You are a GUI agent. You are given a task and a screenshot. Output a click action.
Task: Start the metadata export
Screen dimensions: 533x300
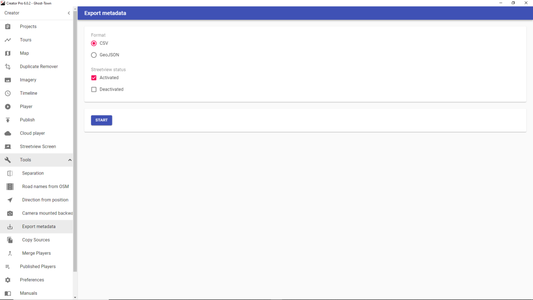coord(101,120)
